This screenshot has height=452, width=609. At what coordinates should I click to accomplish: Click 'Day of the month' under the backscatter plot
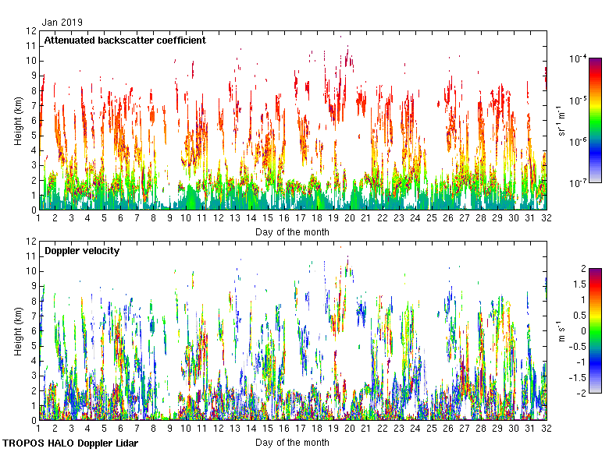coord(292,231)
